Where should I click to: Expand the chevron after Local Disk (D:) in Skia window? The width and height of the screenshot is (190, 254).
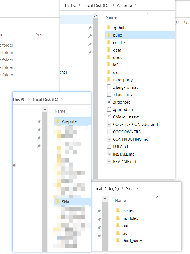pyautogui.click(x=122, y=188)
